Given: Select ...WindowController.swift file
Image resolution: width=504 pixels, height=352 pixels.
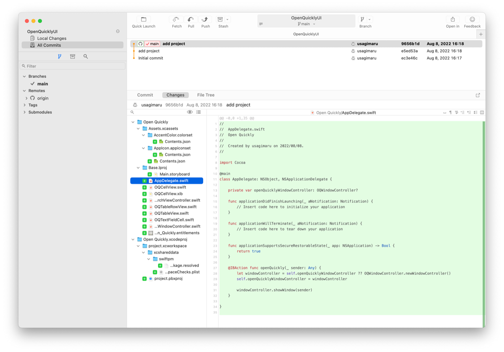Looking at the screenshot, I should pos(177,227).
